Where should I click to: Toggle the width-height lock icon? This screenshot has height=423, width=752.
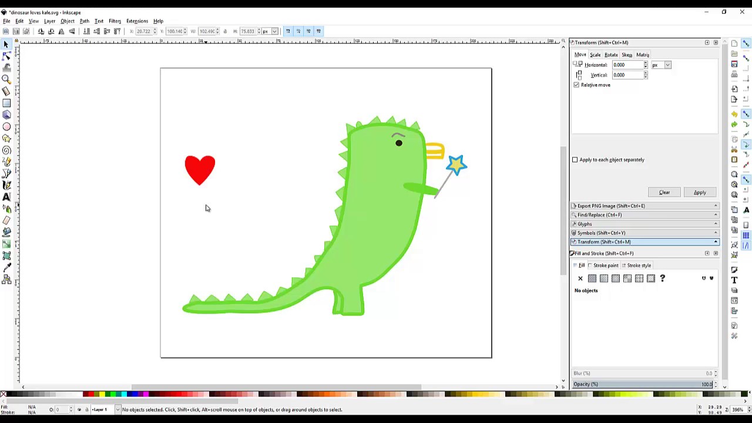(225, 31)
